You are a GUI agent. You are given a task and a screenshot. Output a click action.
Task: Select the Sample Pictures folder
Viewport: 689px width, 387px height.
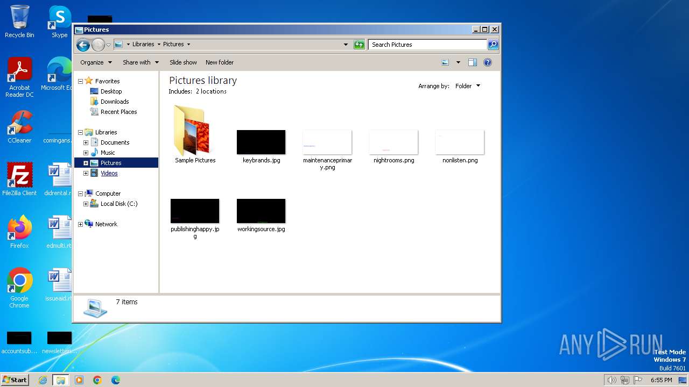(195, 134)
